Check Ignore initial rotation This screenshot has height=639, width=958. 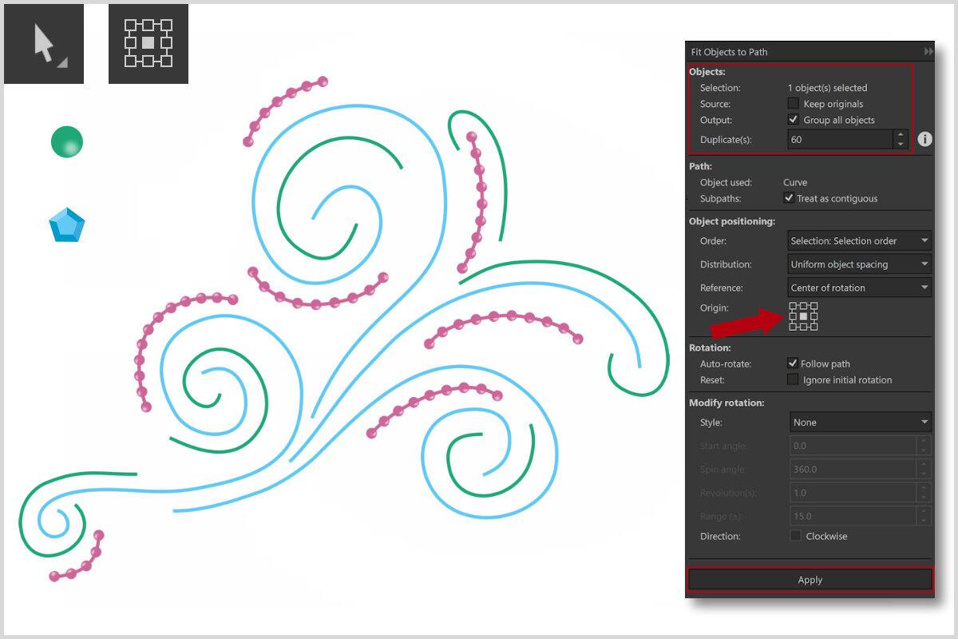(794, 379)
